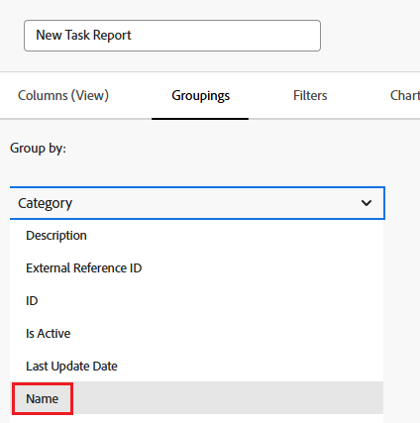Switch to the Columns (View) tab

[63, 95]
